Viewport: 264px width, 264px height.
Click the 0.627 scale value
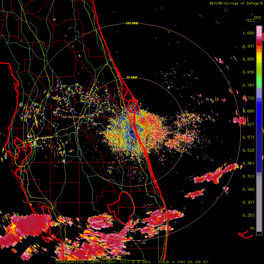tap(248, 124)
